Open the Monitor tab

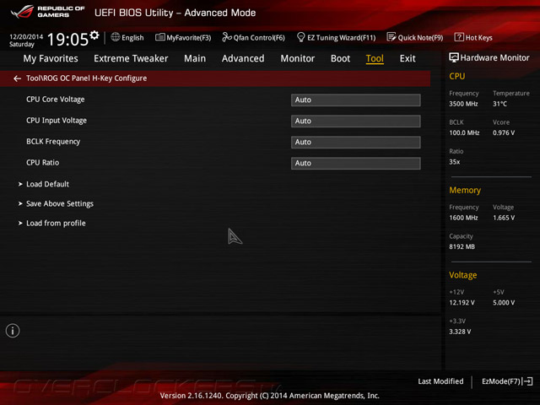click(298, 58)
